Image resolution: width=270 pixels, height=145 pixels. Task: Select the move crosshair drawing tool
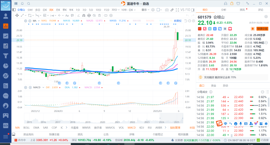[17, 15]
